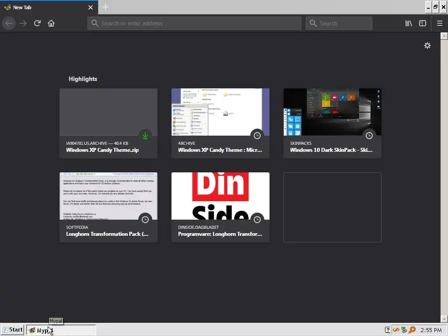Open the Library view icon
Image resolution: width=448 pixels, height=336 pixels.
(x=409, y=24)
